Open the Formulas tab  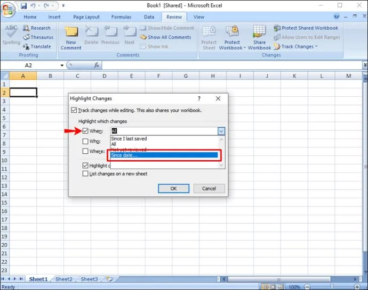tap(122, 17)
